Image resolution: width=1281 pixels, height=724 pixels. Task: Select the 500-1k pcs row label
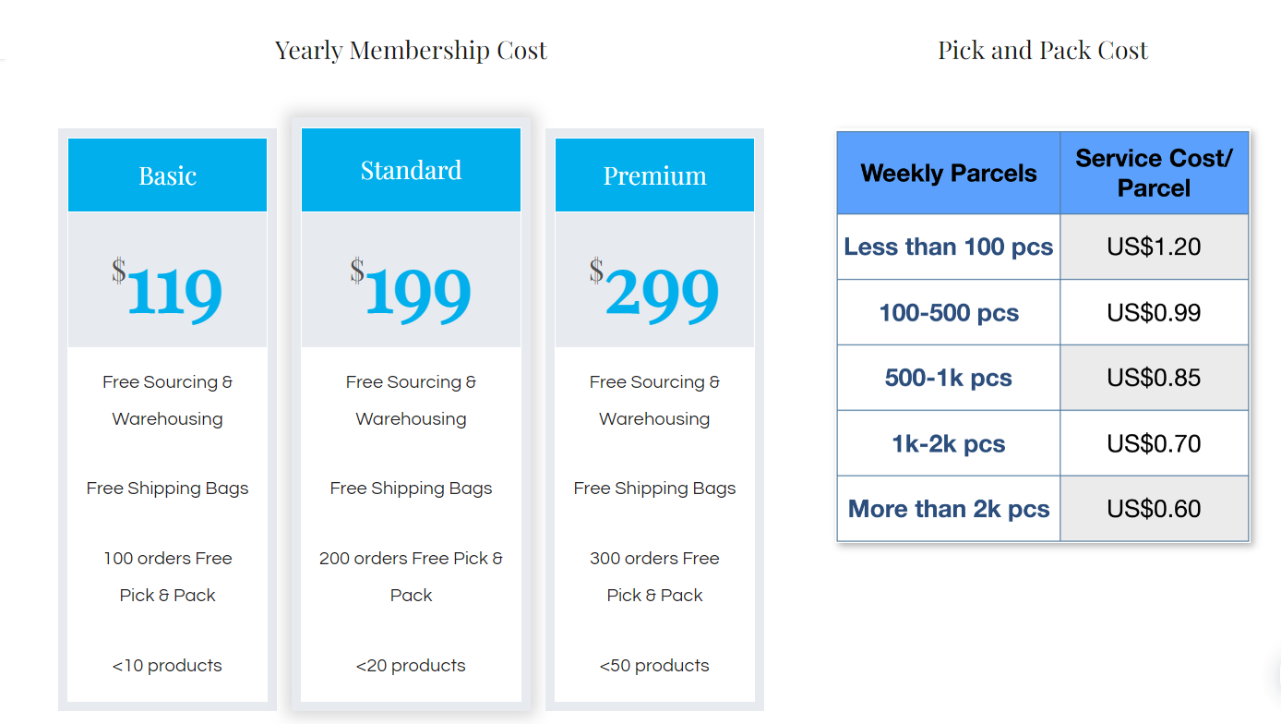point(949,378)
